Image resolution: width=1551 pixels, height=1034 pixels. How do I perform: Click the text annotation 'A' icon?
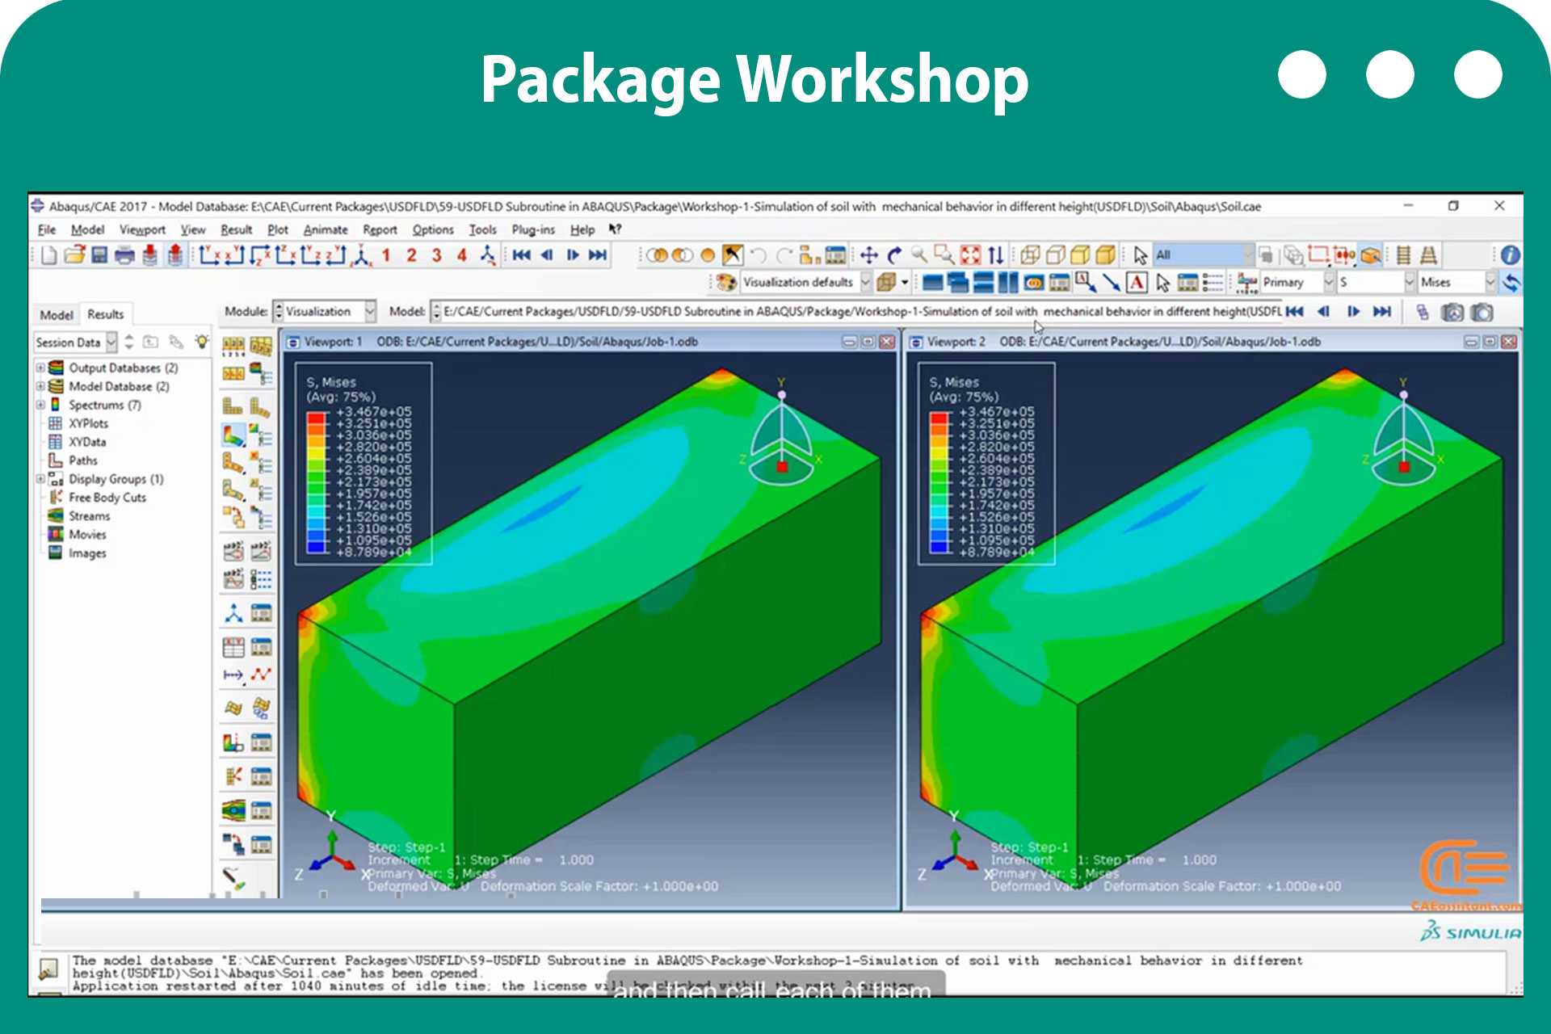point(1137,282)
